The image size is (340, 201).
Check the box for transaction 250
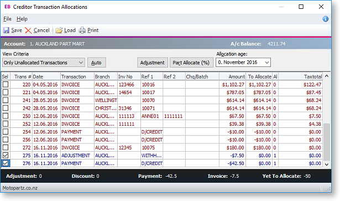(x=6, y=116)
